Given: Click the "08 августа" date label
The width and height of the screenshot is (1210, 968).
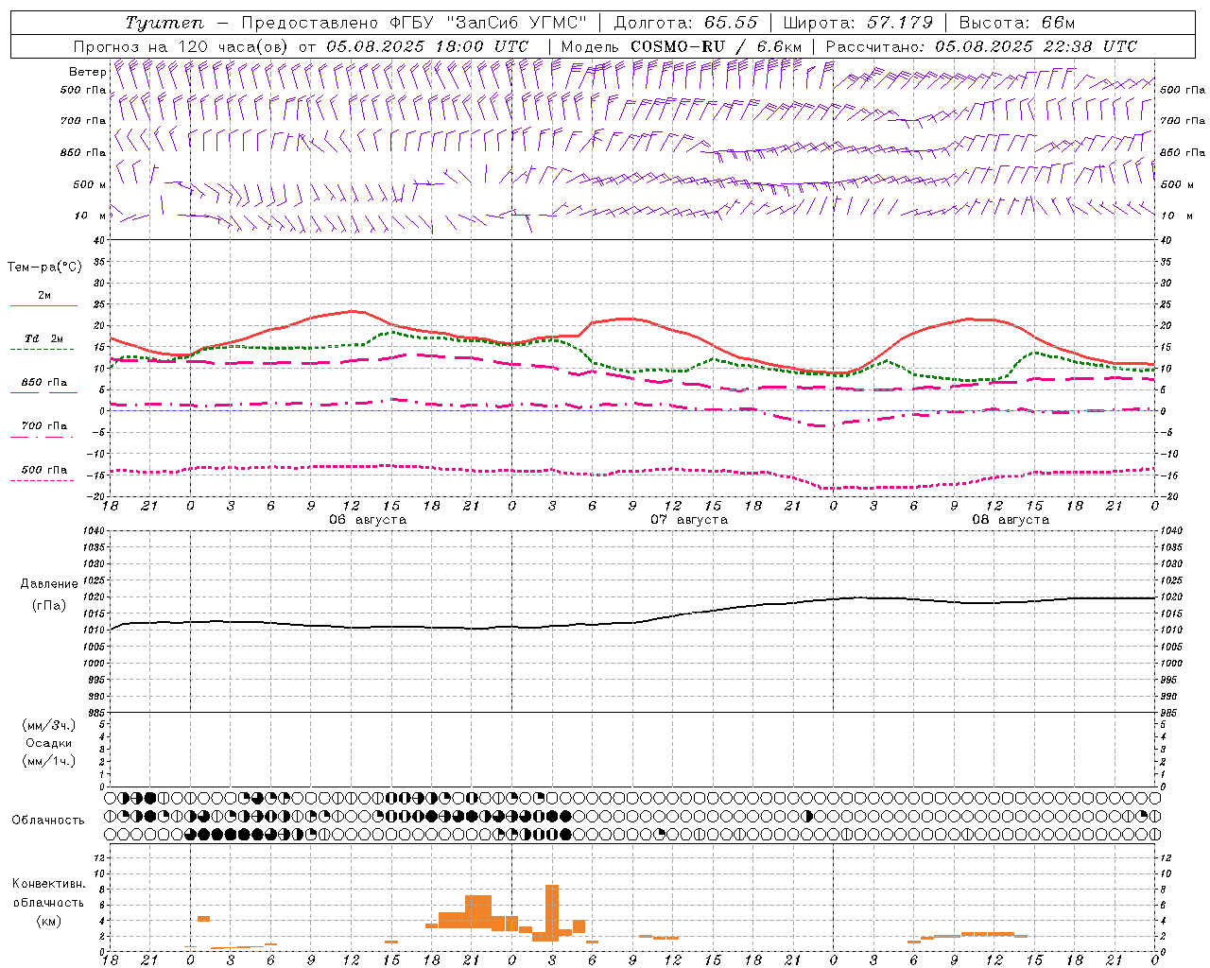Looking at the screenshot, I should point(1011,520).
